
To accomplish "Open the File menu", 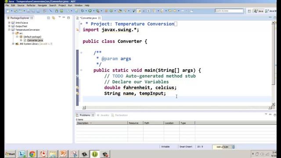I will coord(7,5).
